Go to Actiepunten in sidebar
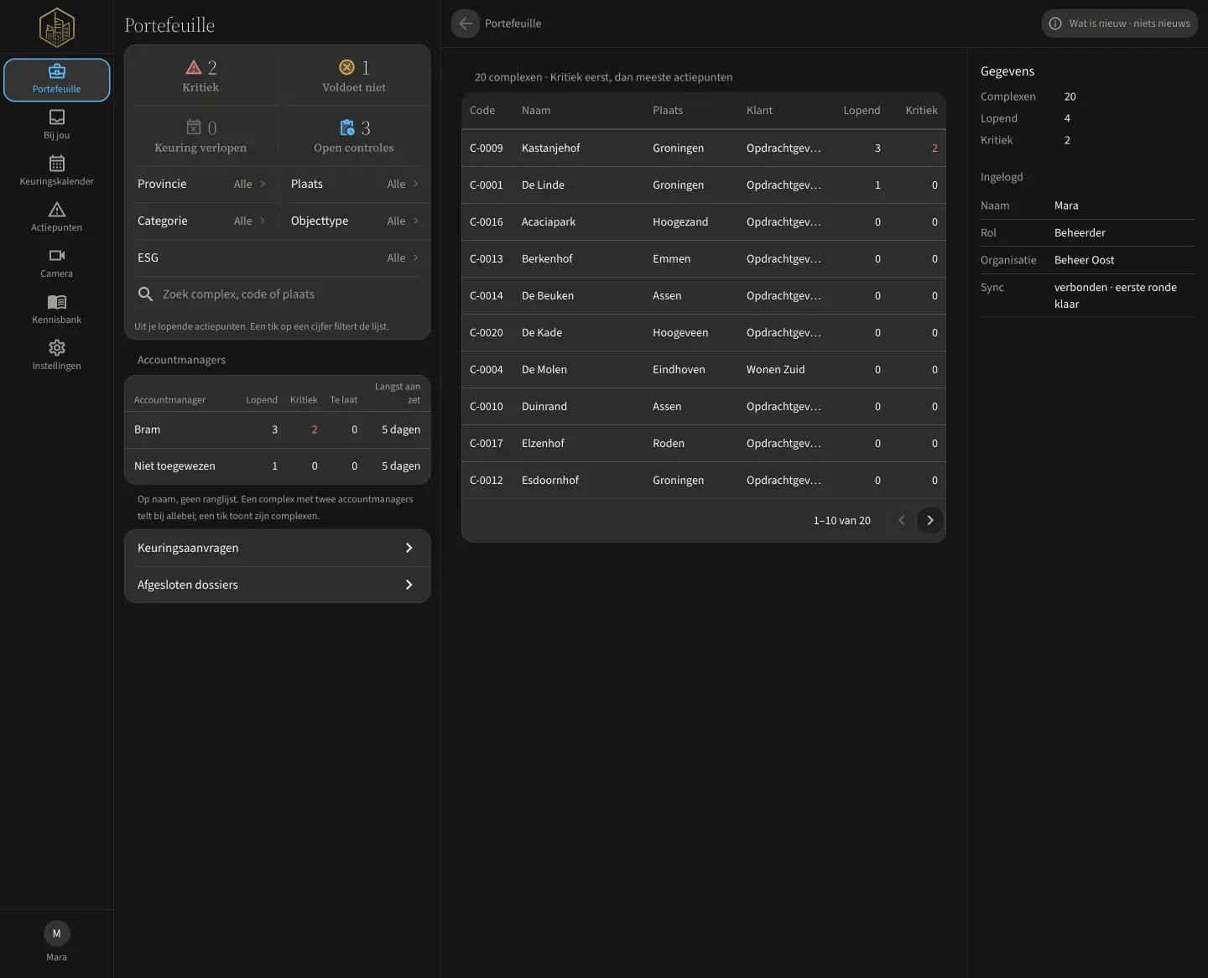1208x978 pixels. pos(56,217)
